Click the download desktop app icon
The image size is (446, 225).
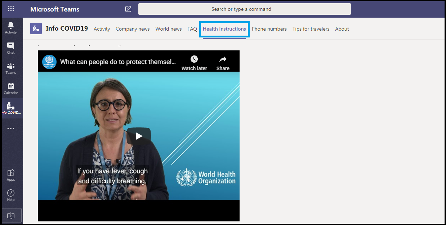tap(11, 215)
